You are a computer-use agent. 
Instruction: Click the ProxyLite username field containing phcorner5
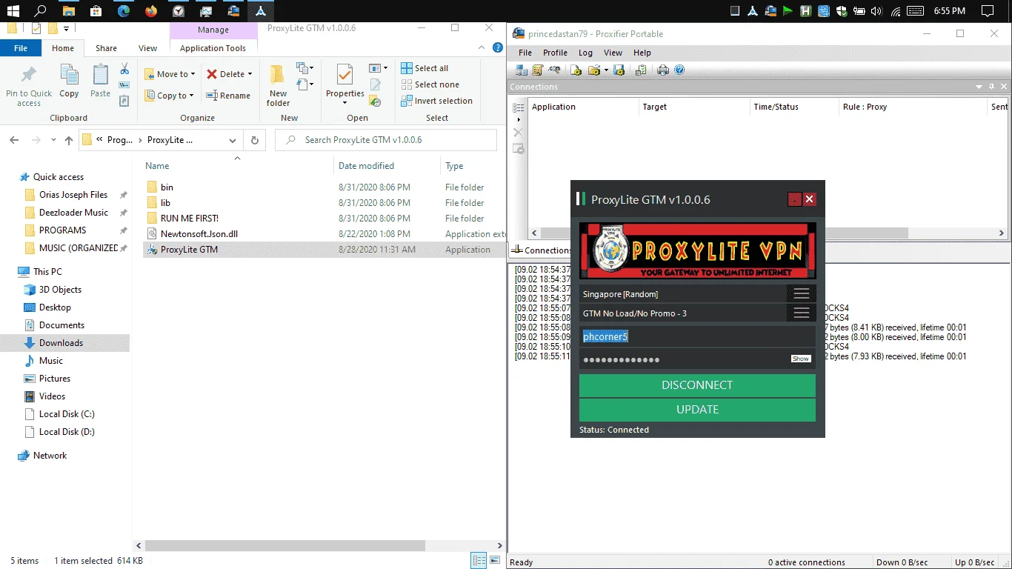coord(697,336)
